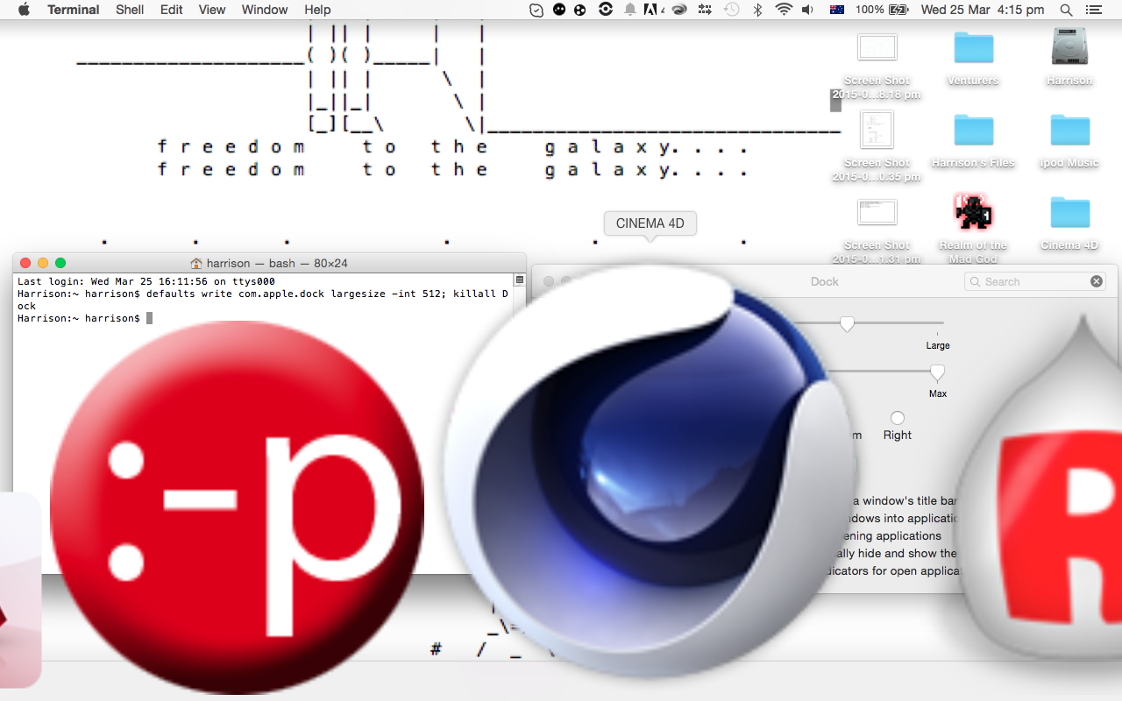
Task: Click the two-eyed face menu bar icon
Action: coord(559,10)
